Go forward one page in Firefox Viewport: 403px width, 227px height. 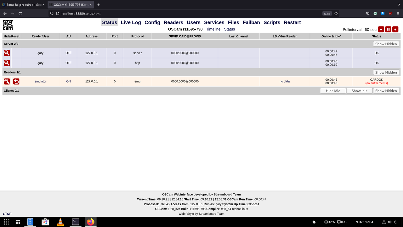[13, 14]
